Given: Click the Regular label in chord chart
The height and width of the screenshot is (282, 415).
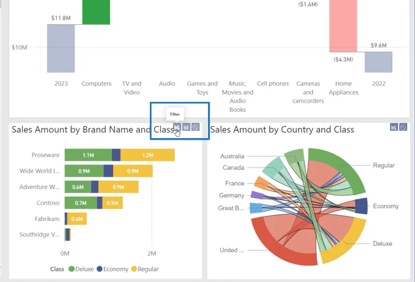Looking at the screenshot, I should point(383,165).
